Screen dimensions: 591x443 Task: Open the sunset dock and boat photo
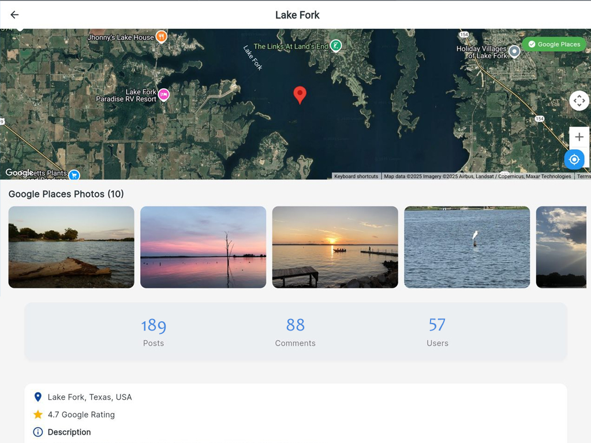pyautogui.click(x=335, y=247)
